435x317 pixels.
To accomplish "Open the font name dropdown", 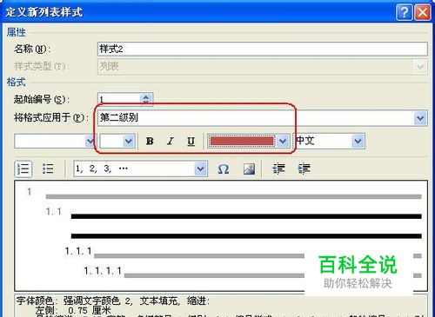I will pyautogui.click(x=90, y=142).
